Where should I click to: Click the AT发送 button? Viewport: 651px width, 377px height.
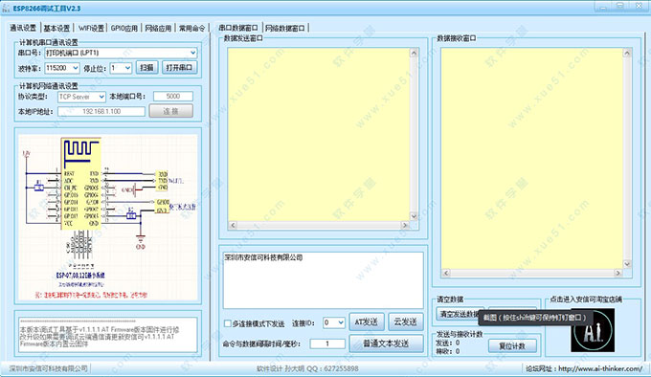pyautogui.click(x=366, y=322)
